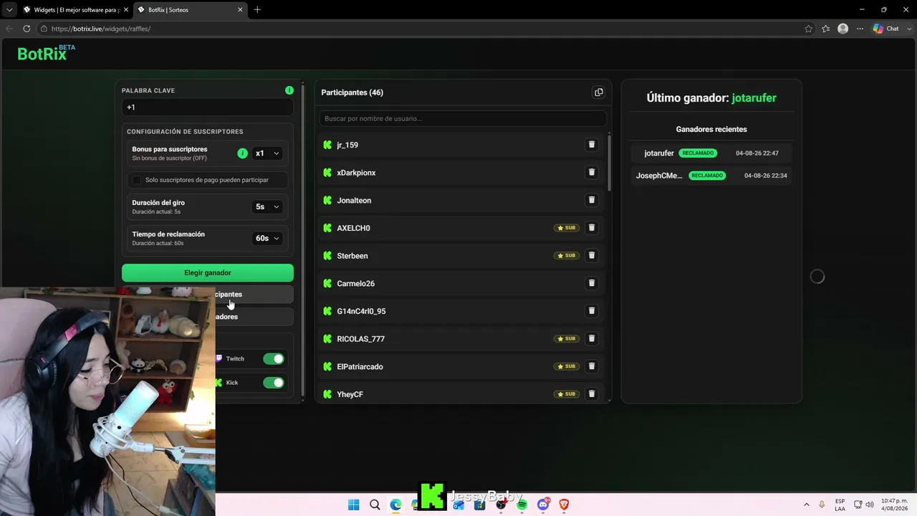917x516 pixels.
Task: Copy the participants list with the copy icon
Action: point(598,92)
